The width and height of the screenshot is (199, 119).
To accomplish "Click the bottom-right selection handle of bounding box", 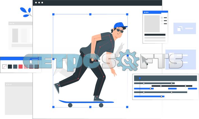I will [x=127, y=107].
